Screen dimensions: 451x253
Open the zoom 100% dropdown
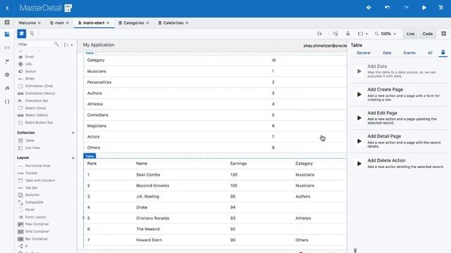point(385,34)
